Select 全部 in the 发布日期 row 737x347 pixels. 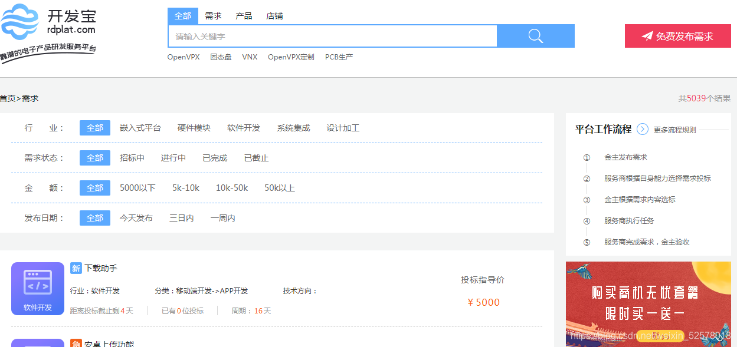pyautogui.click(x=95, y=218)
